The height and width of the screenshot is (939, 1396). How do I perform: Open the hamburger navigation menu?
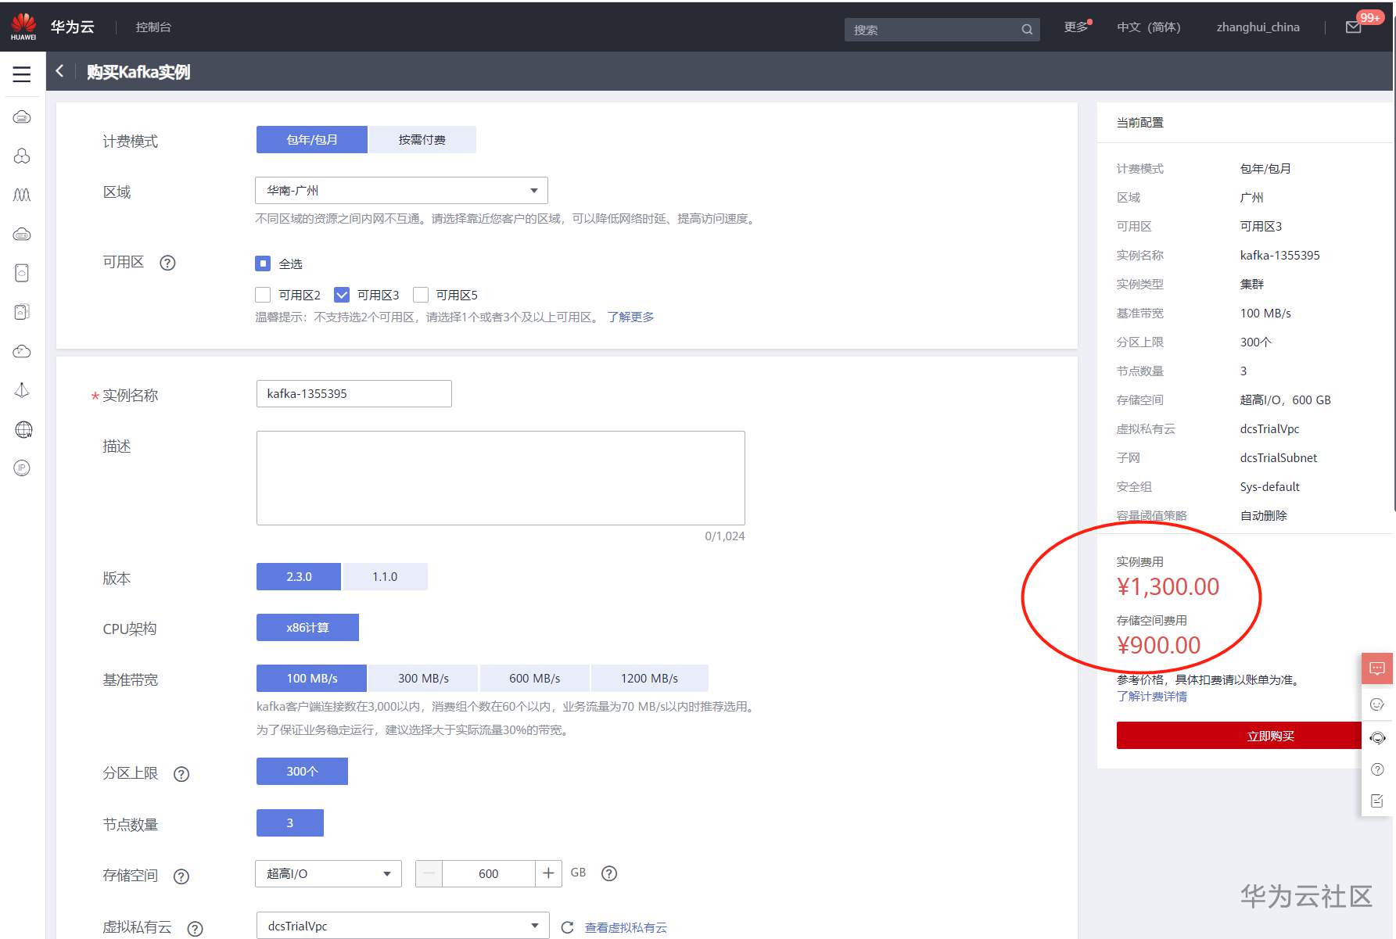(22, 74)
